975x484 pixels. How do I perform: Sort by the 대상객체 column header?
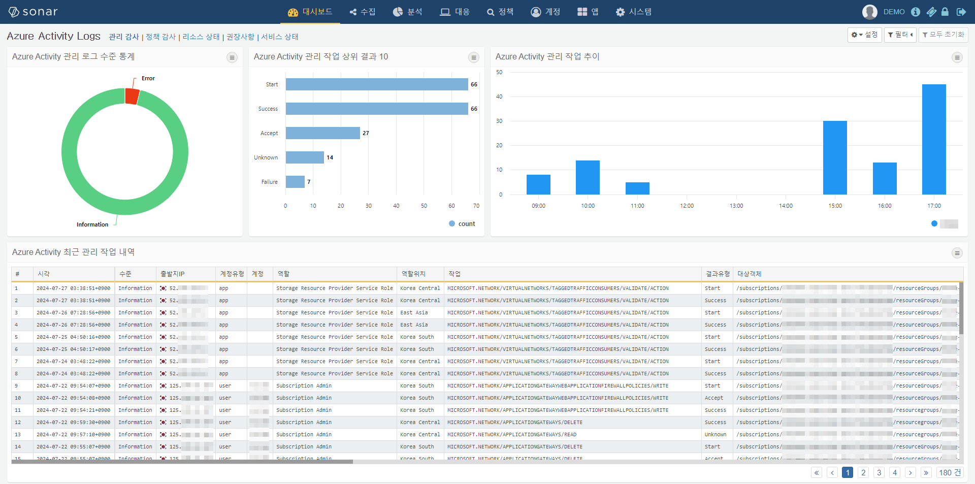tap(848, 274)
